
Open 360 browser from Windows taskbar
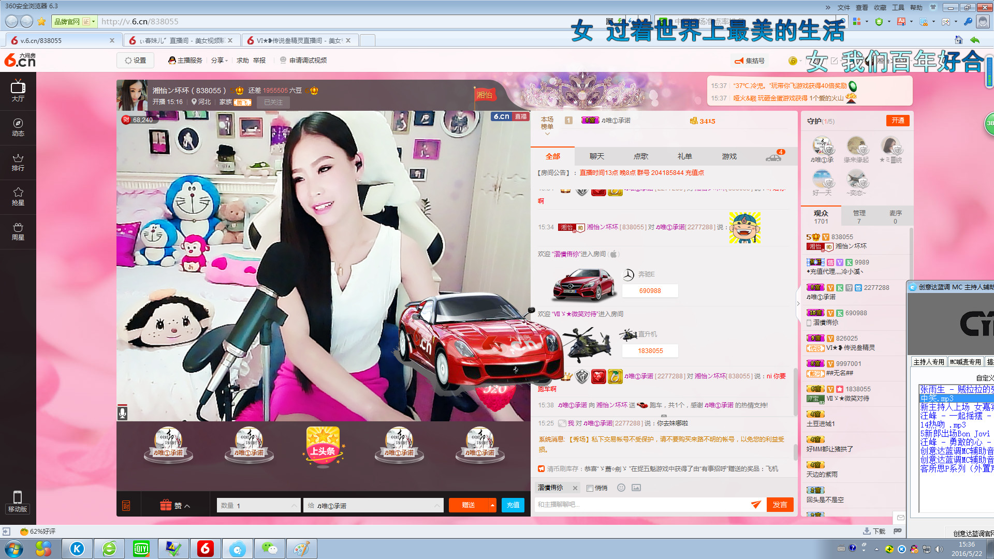[x=109, y=549]
